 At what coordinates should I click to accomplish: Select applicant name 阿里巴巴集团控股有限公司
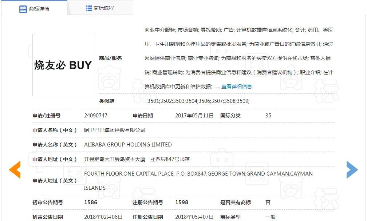pyautogui.click(x=115, y=130)
